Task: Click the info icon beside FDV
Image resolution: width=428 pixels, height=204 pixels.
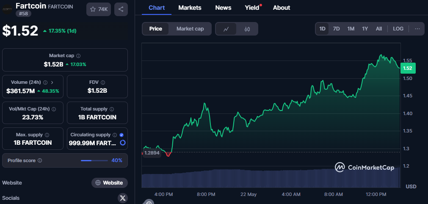Action: 103,83
